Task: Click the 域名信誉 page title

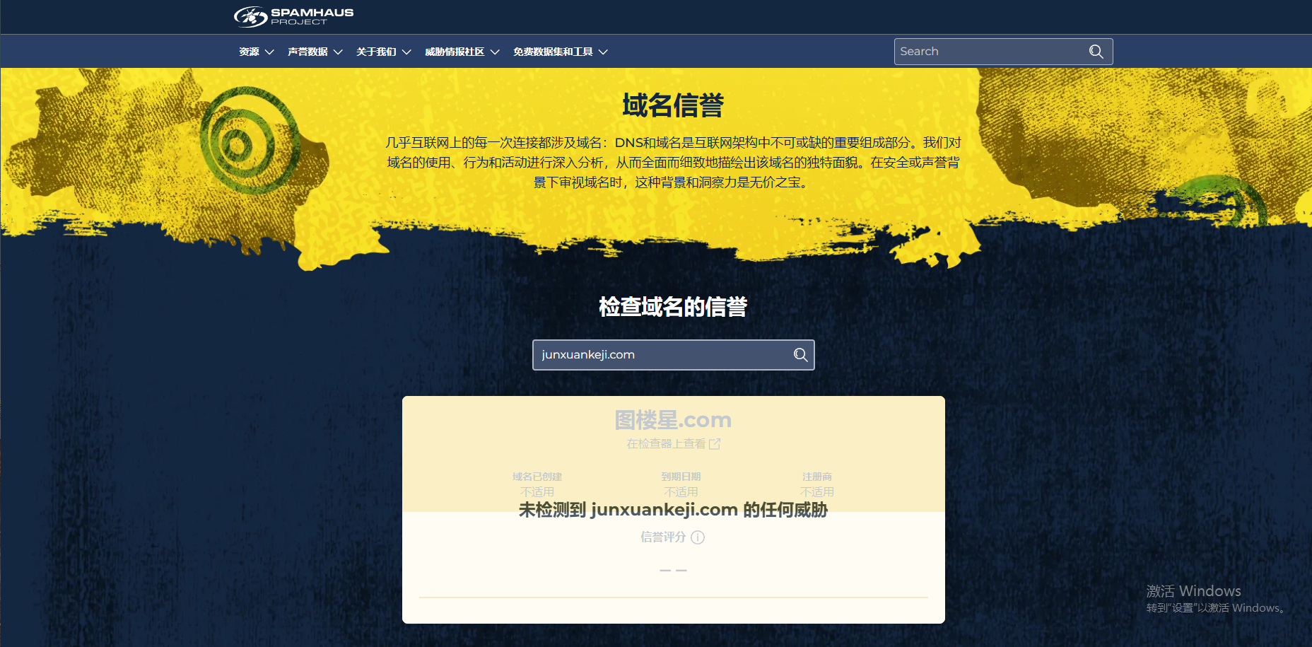Action: click(673, 105)
